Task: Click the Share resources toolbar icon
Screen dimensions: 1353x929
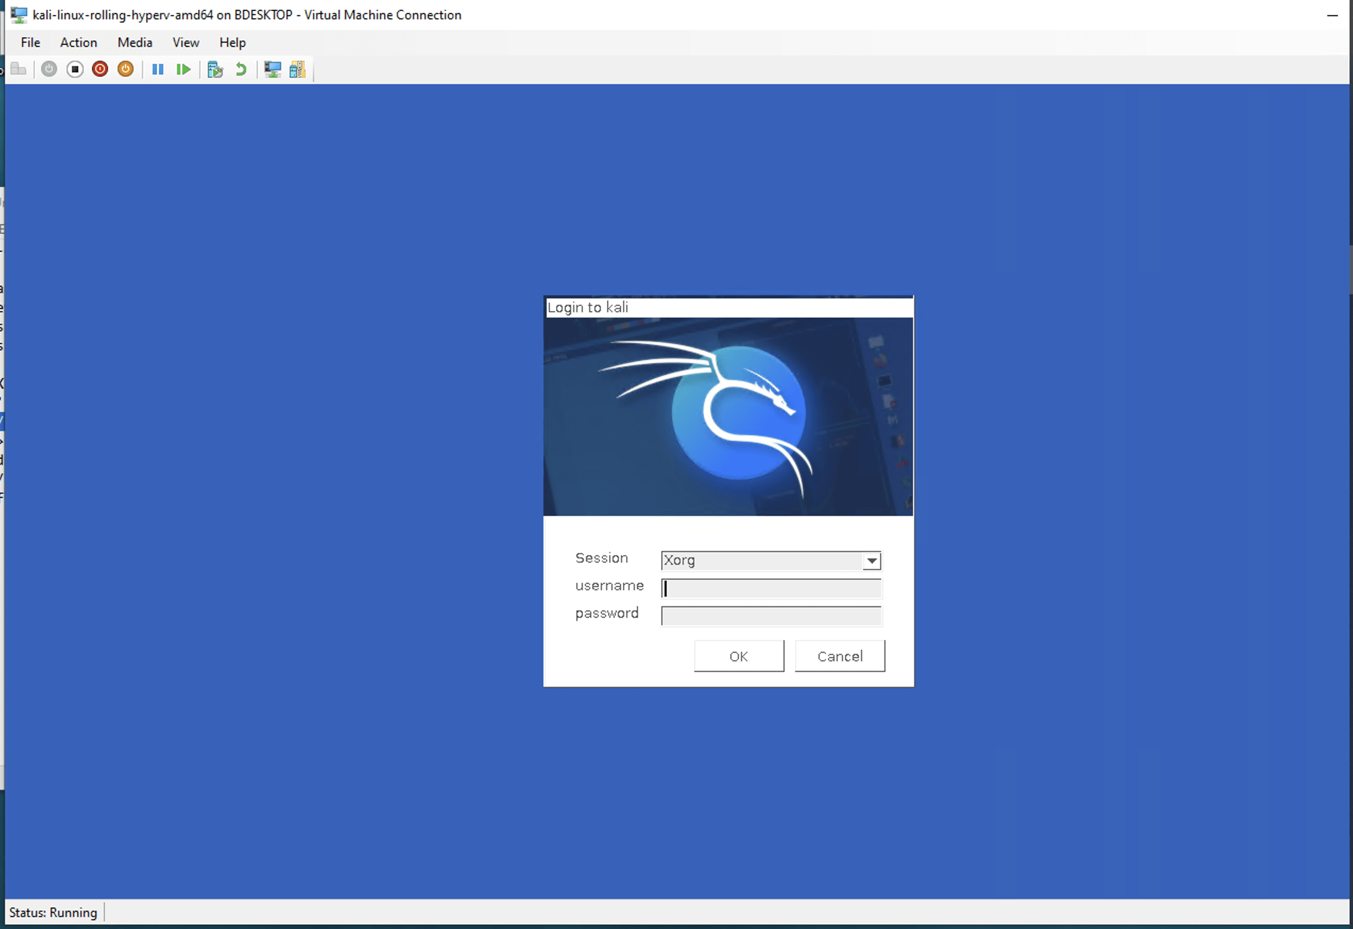Action: (x=297, y=69)
